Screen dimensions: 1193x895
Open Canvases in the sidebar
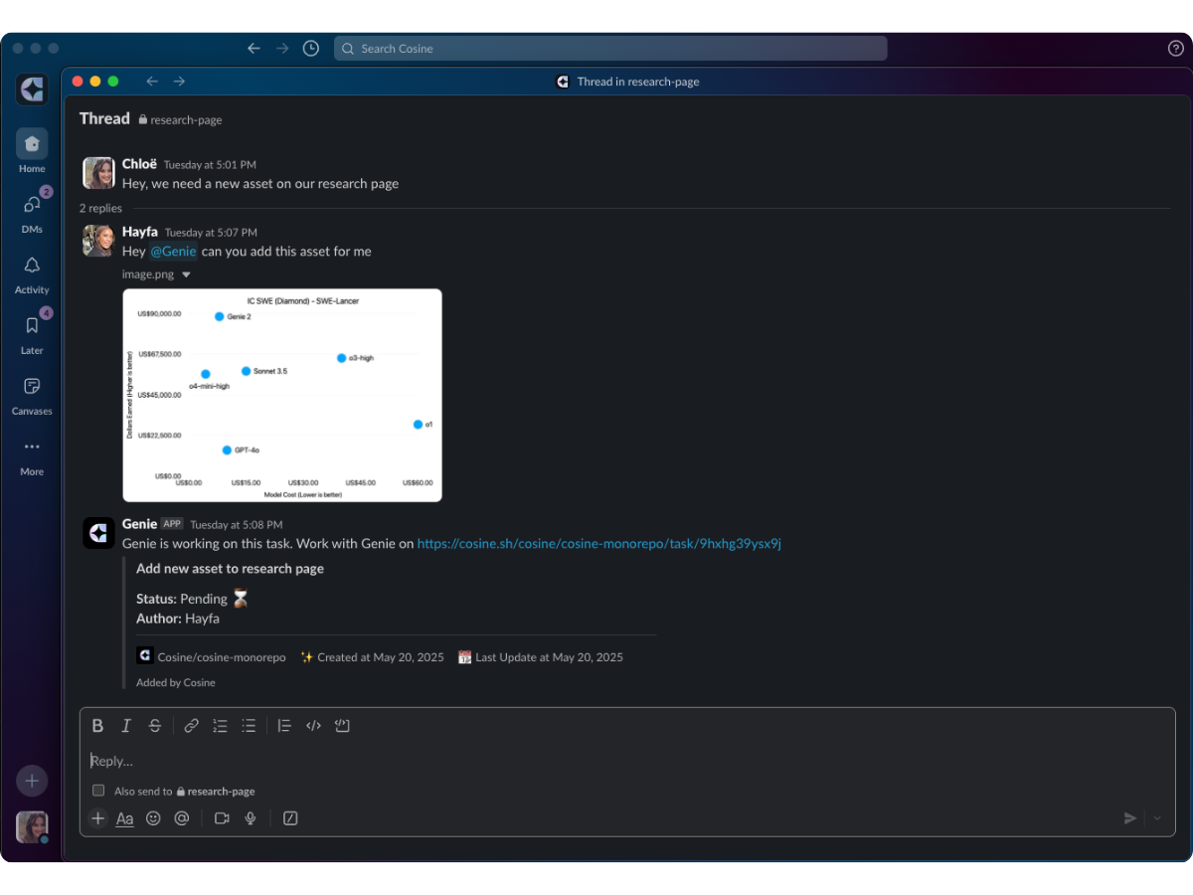[x=31, y=387]
